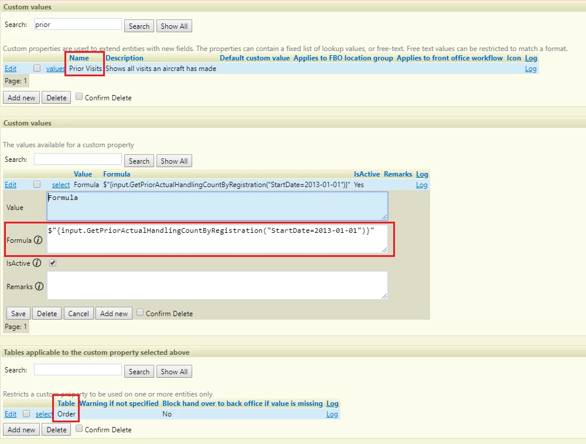Screen dimensions: 586x444
Task: Sort by Table column header
Action: pyautogui.click(x=66, y=403)
